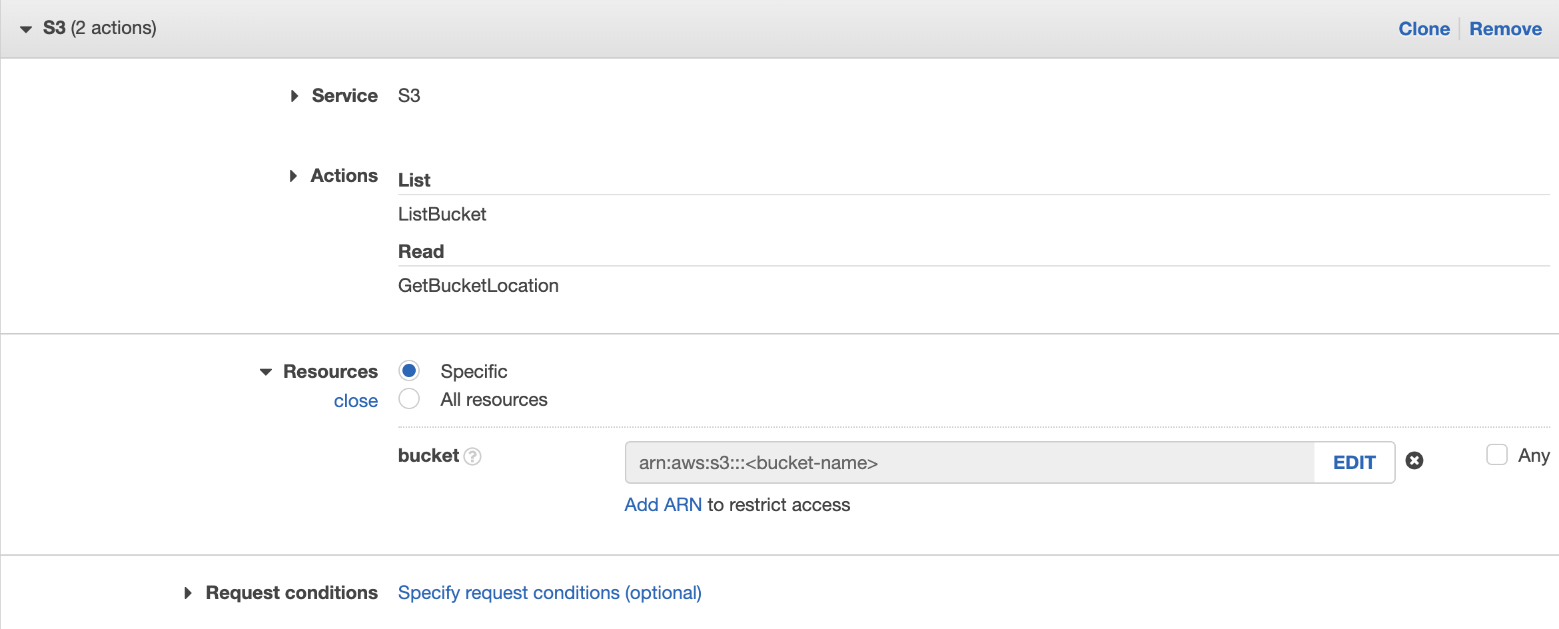Open Specify request conditions (optional)
The image size is (1559, 629).
(x=549, y=593)
